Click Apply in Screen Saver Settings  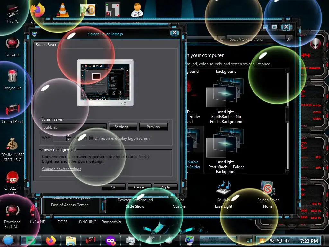[165, 187]
